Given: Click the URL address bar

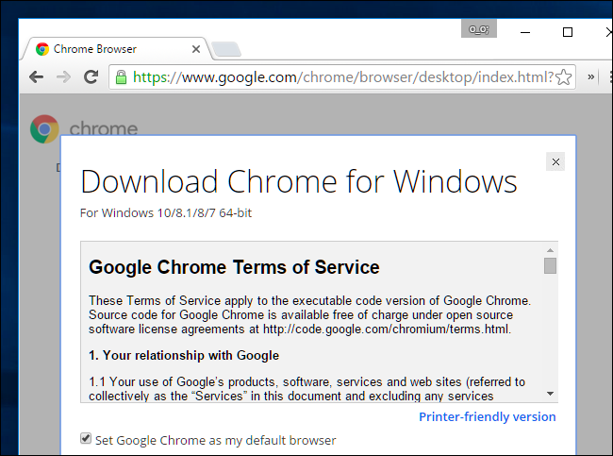Looking at the screenshot, I should coord(340,77).
